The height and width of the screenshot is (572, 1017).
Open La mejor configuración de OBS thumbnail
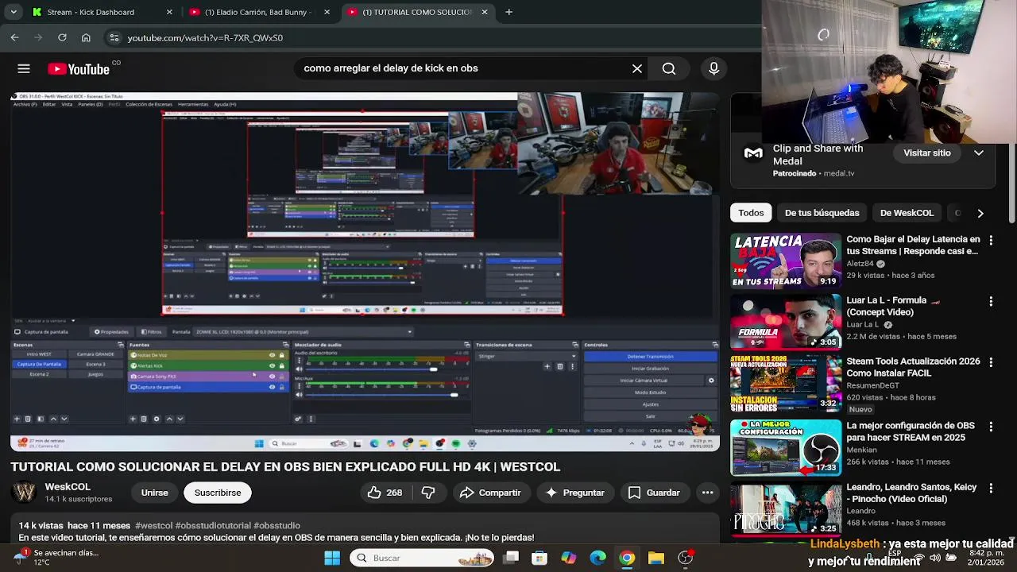(786, 447)
